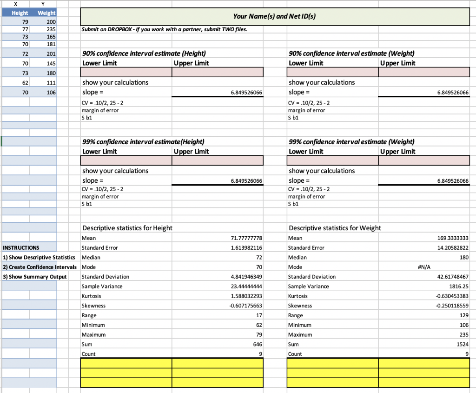The width and height of the screenshot is (476, 393).
Task: Click the Mean value 71.77777778 cell
Action: [x=218, y=238]
